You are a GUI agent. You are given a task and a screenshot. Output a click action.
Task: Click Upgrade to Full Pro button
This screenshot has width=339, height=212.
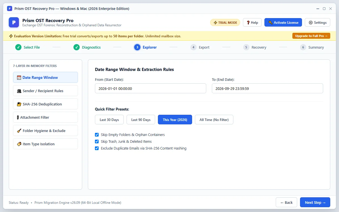[311, 36]
